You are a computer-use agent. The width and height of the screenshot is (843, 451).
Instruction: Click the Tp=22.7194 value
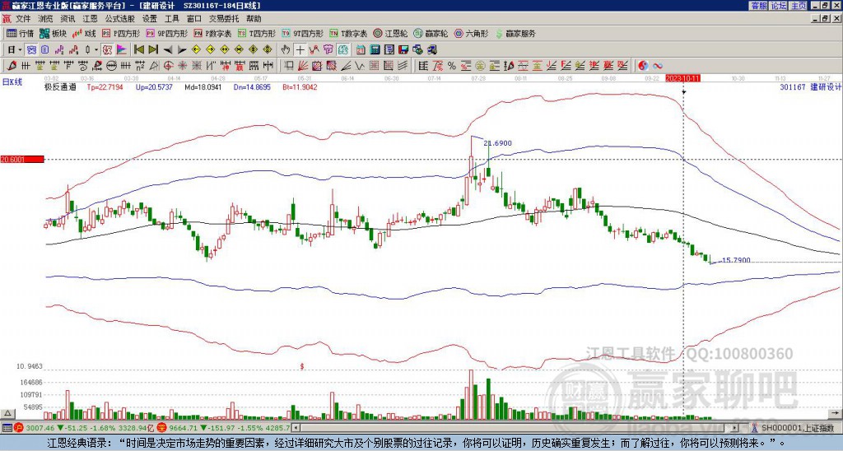click(105, 86)
